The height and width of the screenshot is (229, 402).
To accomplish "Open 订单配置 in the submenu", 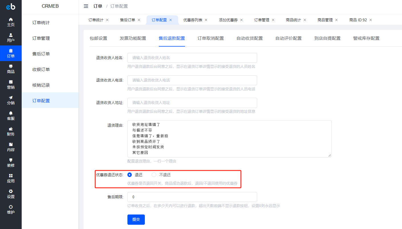I will click(x=50, y=101).
